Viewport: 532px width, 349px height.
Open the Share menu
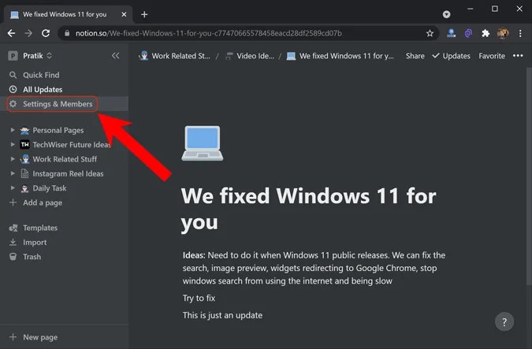[x=415, y=56]
